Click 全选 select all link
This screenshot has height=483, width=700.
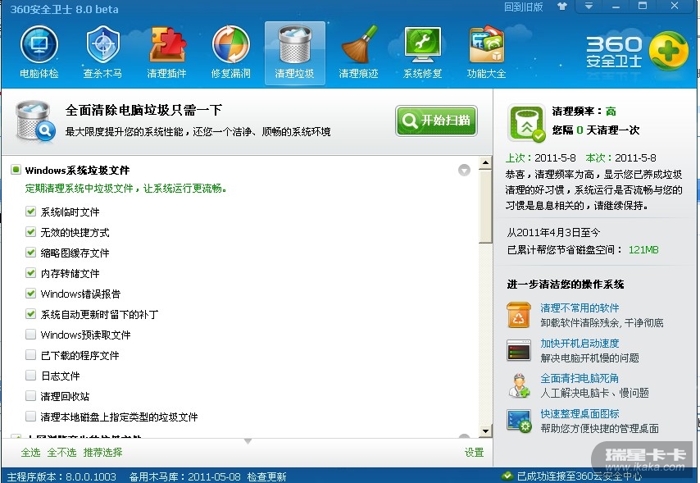(x=30, y=452)
